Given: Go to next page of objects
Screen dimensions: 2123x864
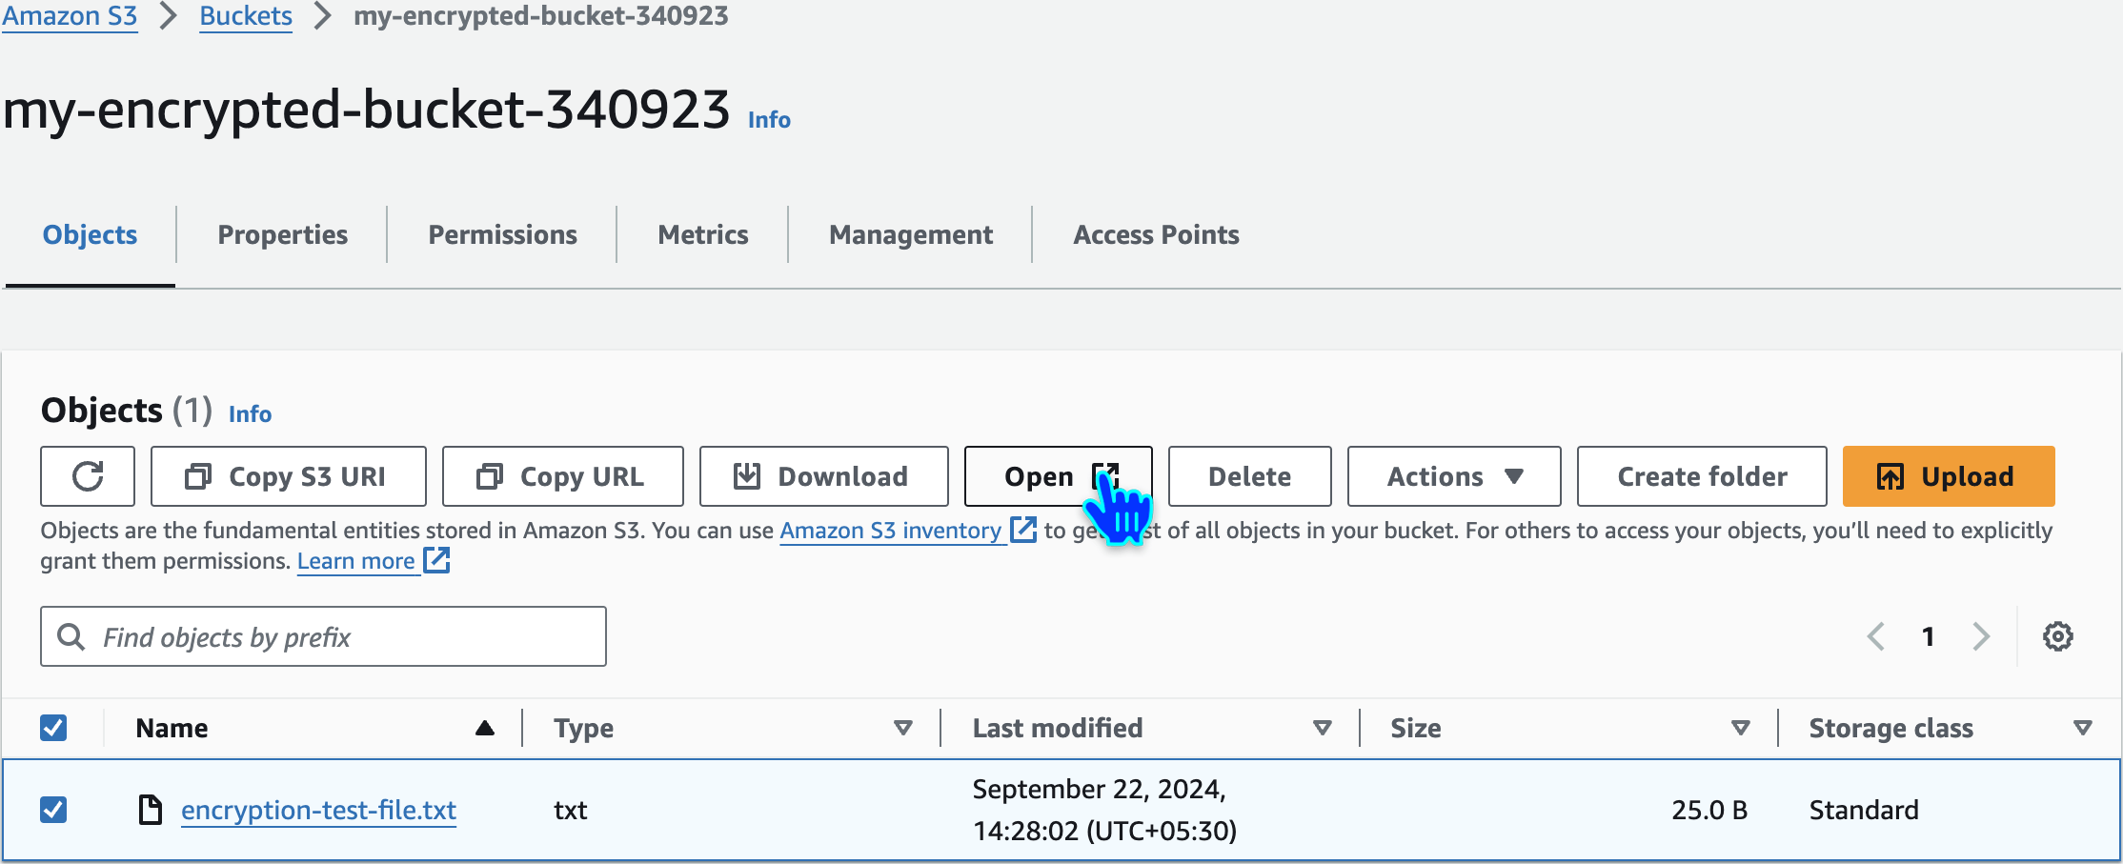Looking at the screenshot, I should point(1981,636).
